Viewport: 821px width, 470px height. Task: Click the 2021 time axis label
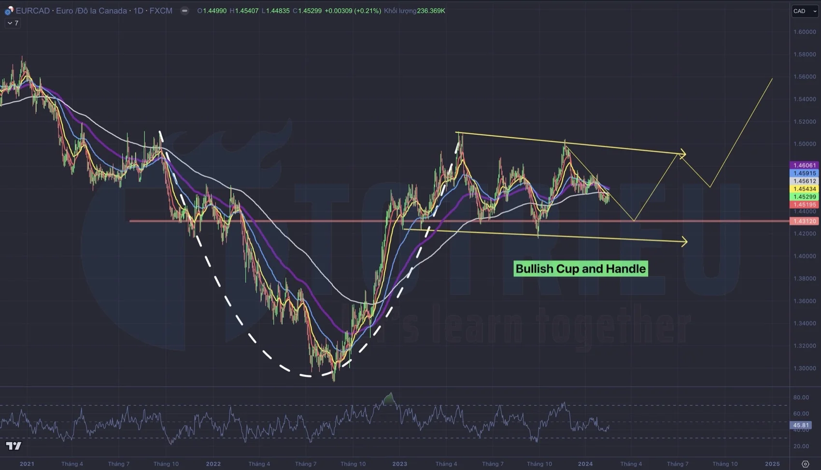click(27, 464)
